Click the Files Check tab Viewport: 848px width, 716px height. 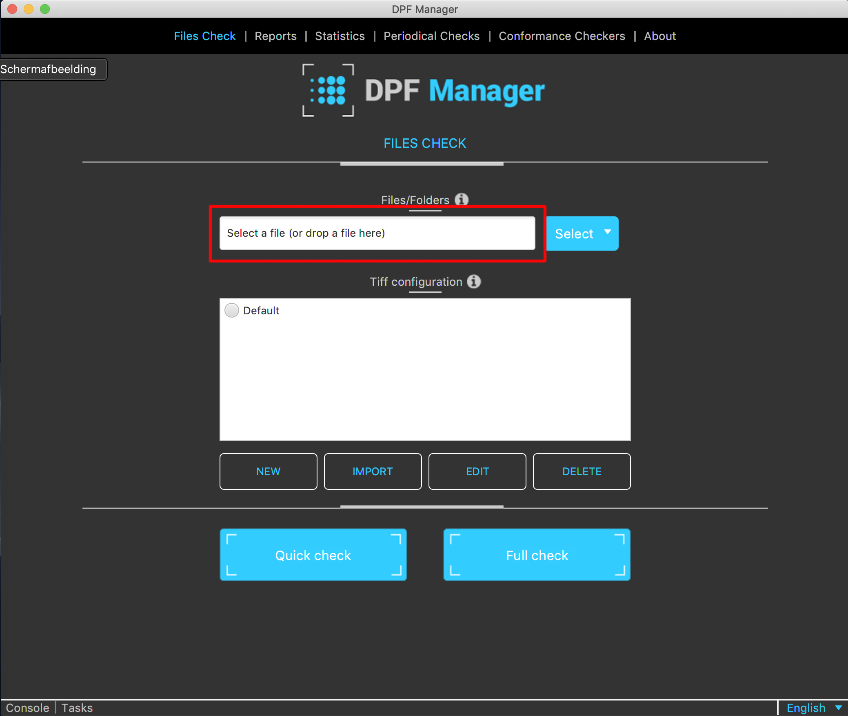pyautogui.click(x=204, y=36)
